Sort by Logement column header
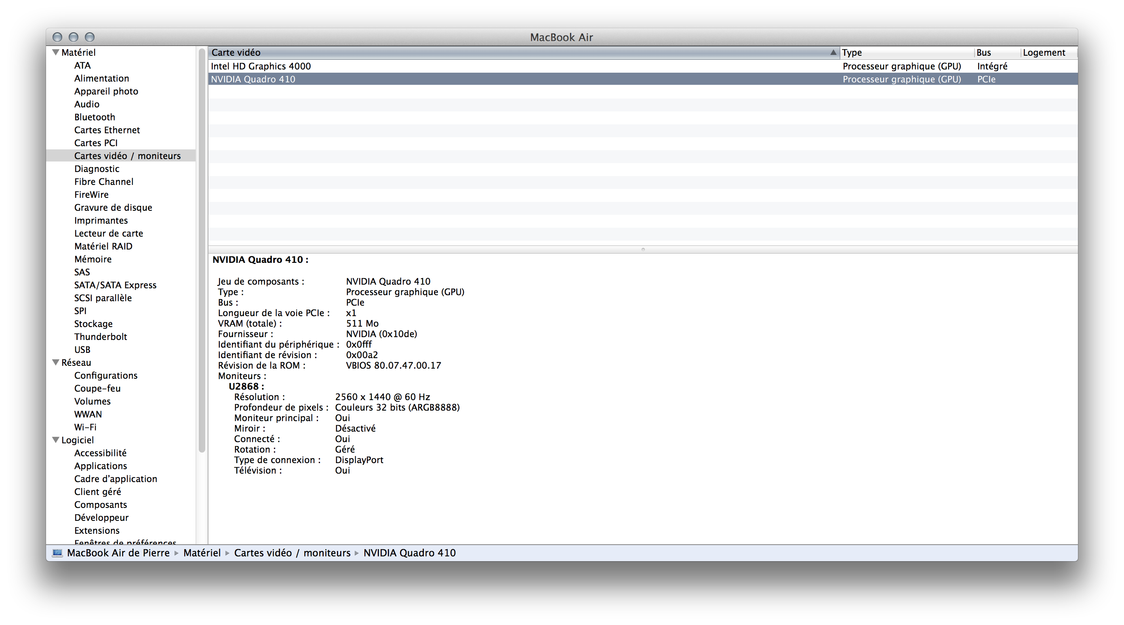 (1049, 52)
